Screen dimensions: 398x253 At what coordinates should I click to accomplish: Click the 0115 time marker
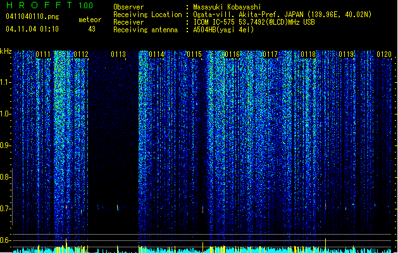[x=194, y=54]
